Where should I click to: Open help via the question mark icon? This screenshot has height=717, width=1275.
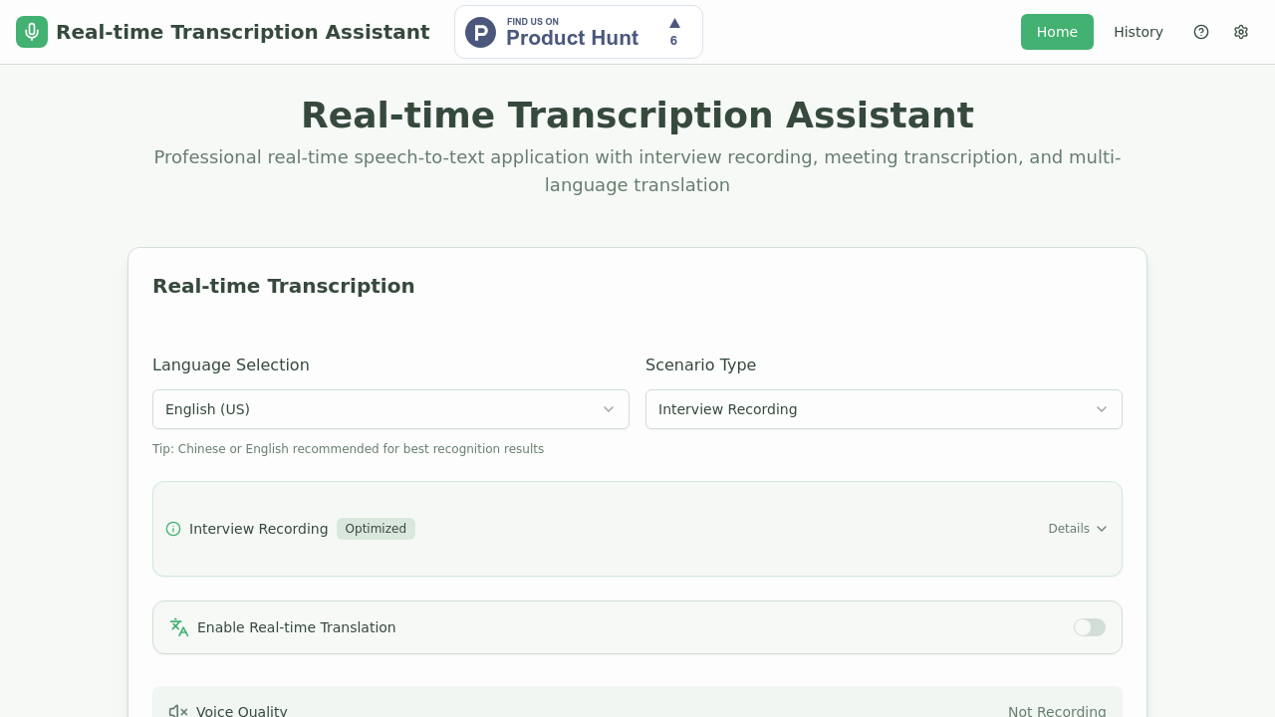pyautogui.click(x=1201, y=32)
